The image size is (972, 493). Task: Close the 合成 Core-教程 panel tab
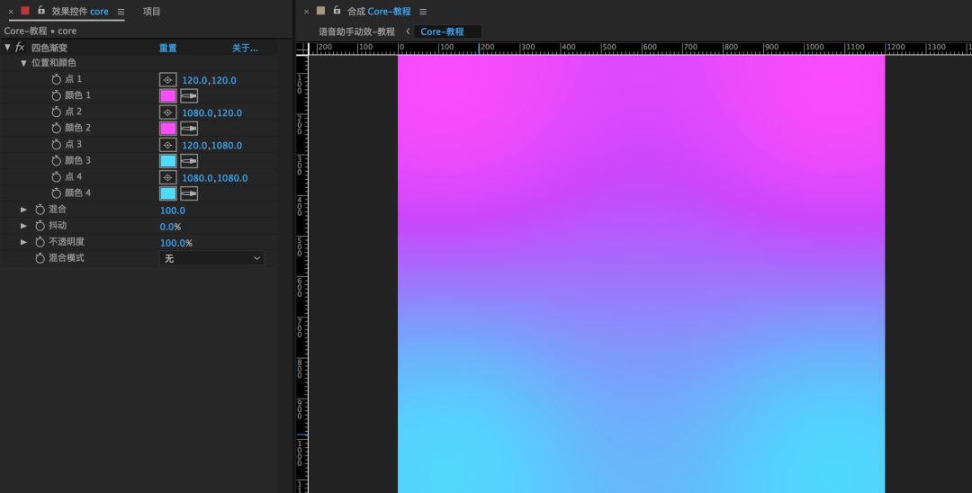[x=306, y=12]
